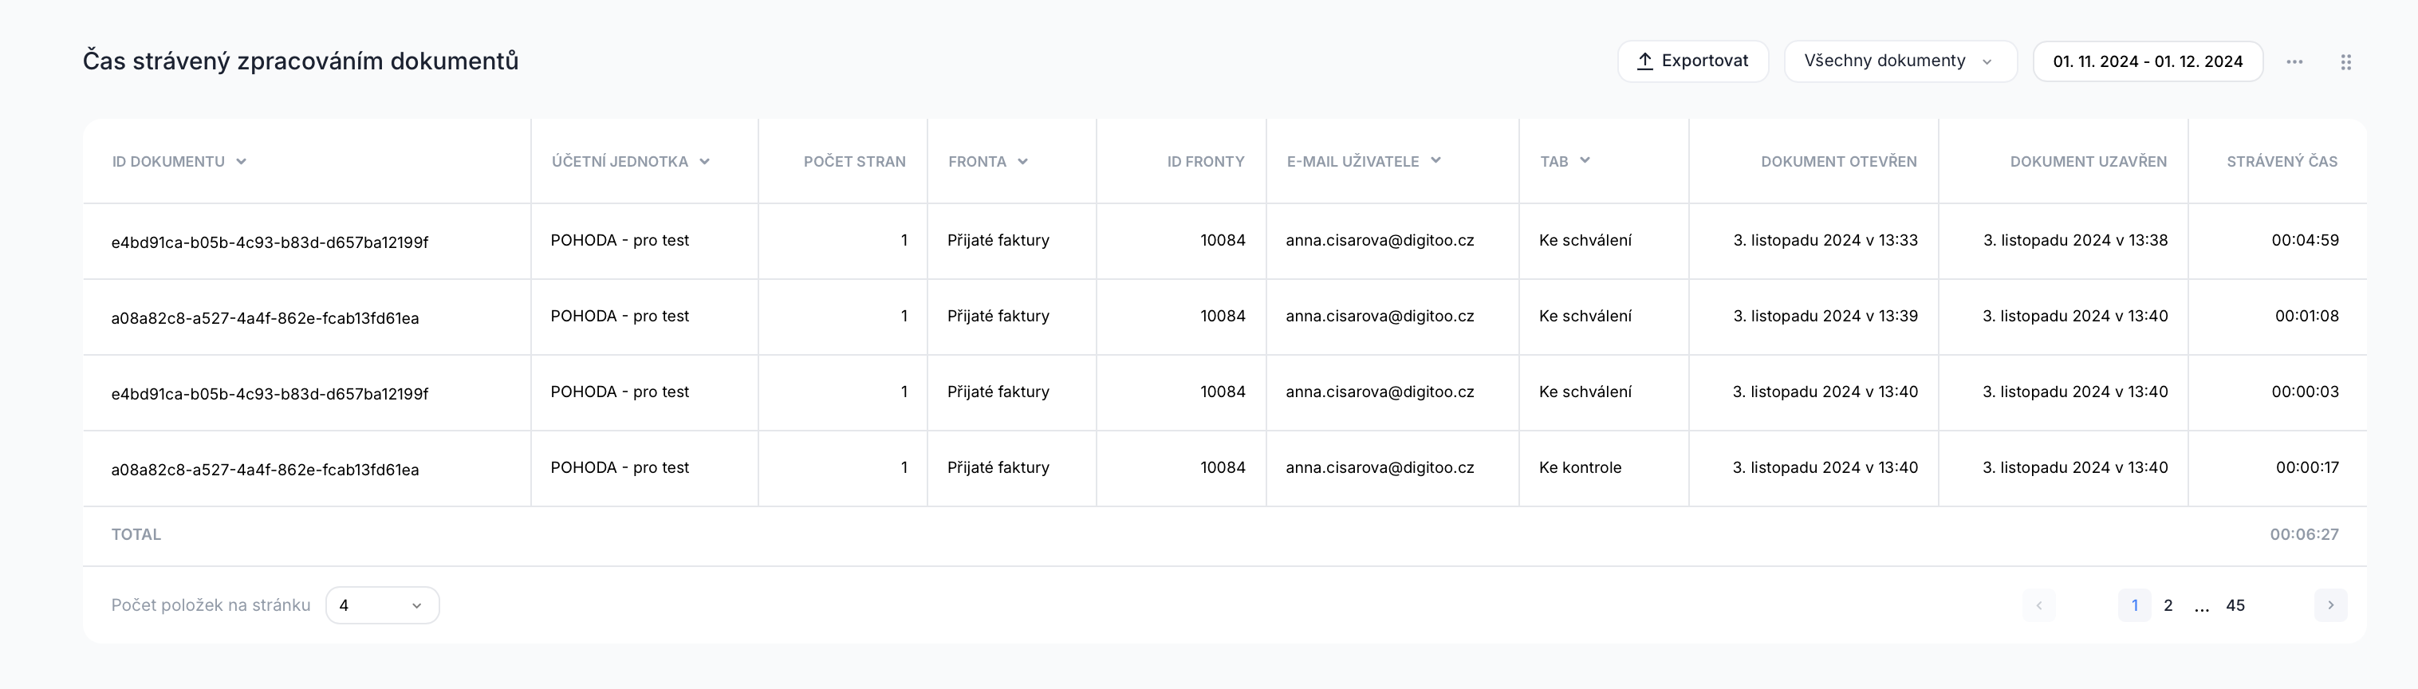
Task: Go to previous page arrow
Action: point(2038,605)
